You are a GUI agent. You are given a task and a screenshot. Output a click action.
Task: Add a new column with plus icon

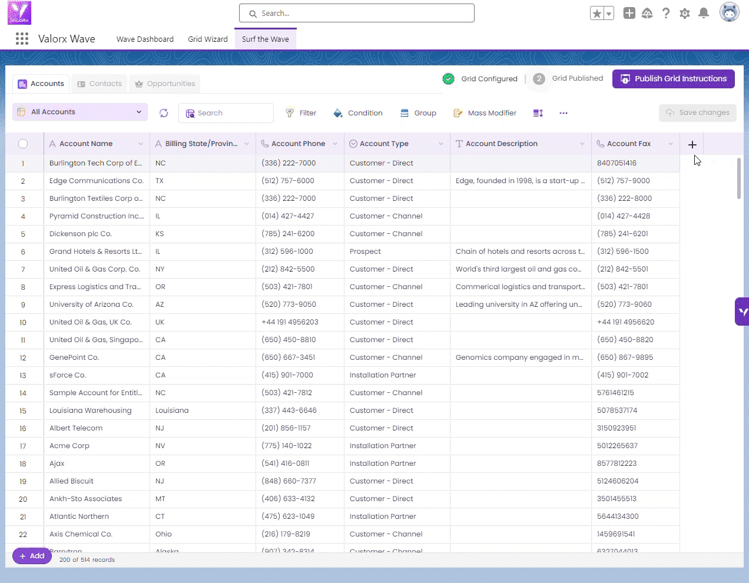pyautogui.click(x=692, y=144)
